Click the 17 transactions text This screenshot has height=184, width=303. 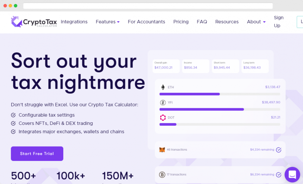tap(176, 175)
